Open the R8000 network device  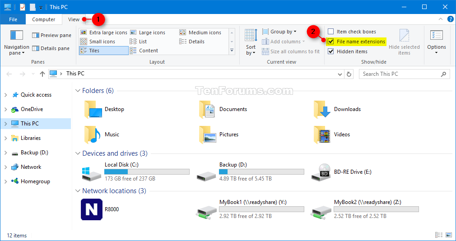pos(100,209)
